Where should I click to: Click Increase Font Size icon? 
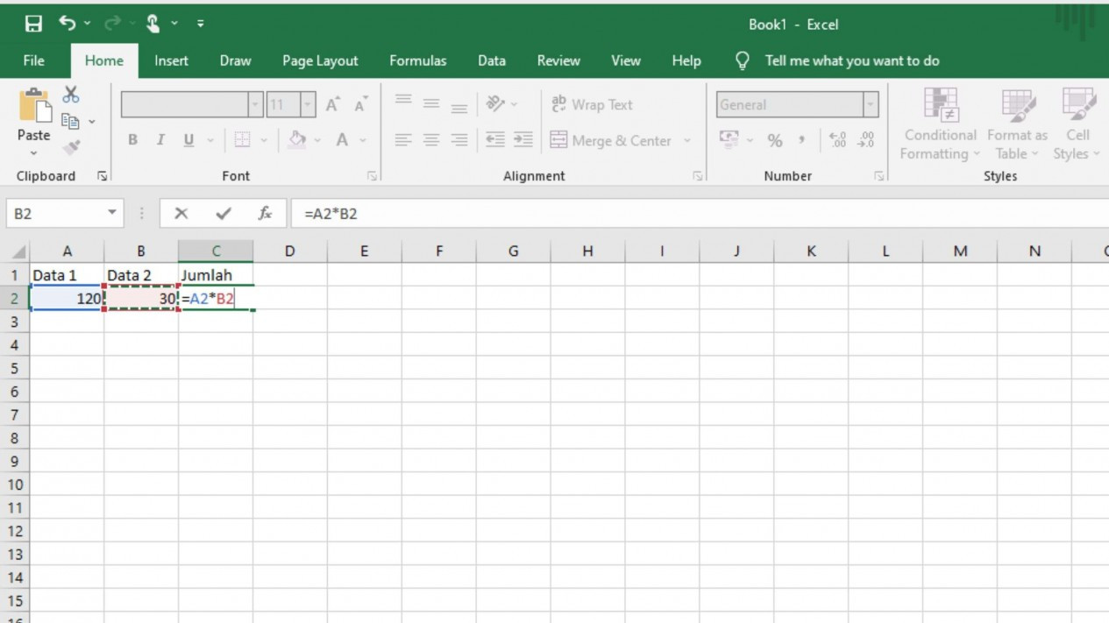tap(333, 105)
